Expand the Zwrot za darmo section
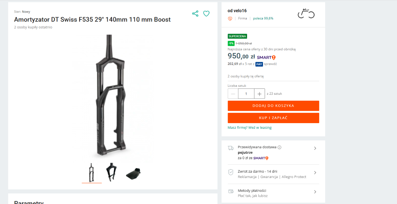The height and width of the screenshot is (204, 397). click(315, 173)
